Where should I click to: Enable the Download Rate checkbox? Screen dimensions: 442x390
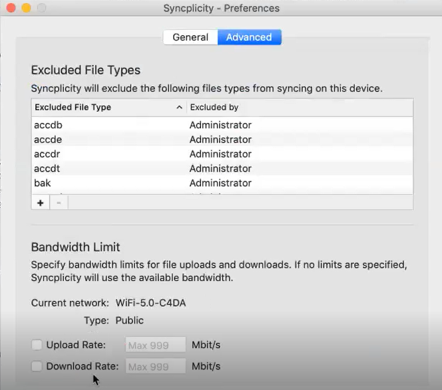tap(37, 366)
